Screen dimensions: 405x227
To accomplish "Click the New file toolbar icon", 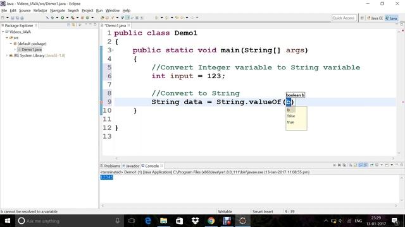I will click(x=3, y=18).
